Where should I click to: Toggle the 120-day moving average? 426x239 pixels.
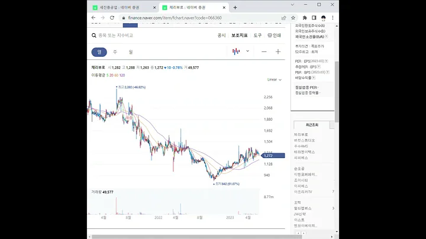coord(122,75)
